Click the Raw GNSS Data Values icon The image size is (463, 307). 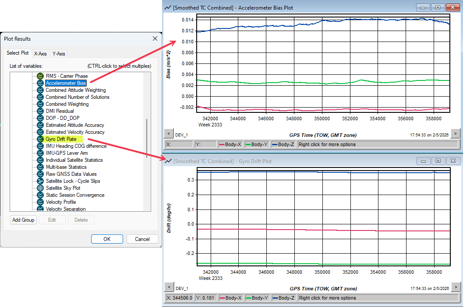pyautogui.click(x=40, y=174)
